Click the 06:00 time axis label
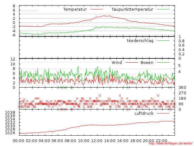The image size is (194, 146). pos(57,141)
